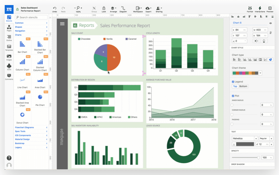Lock the selected object
This screenshot has height=175, width=279.
pos(104,9)
